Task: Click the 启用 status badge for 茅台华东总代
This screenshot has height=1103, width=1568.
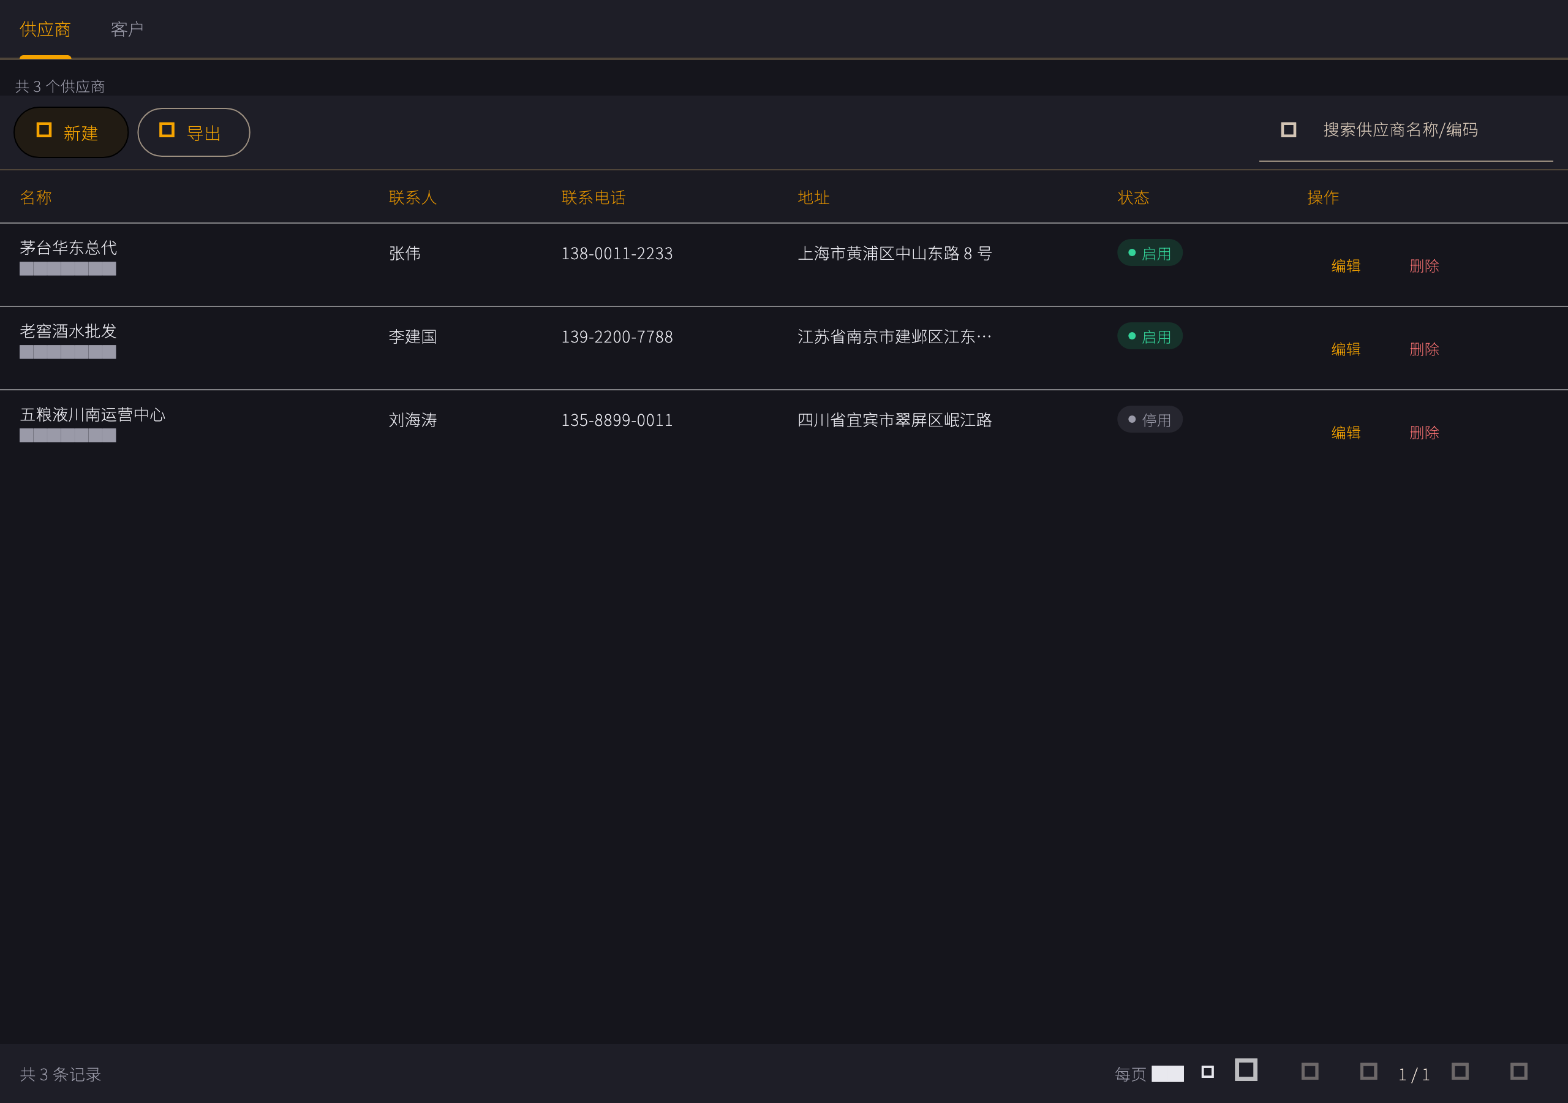Action: tap(1150, 253)
